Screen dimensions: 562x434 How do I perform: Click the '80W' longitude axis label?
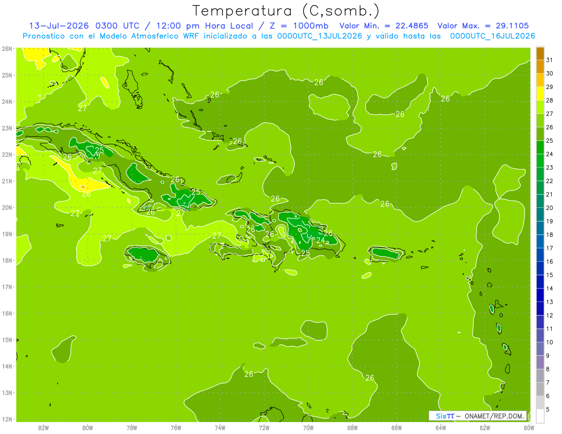click(88, 427)
